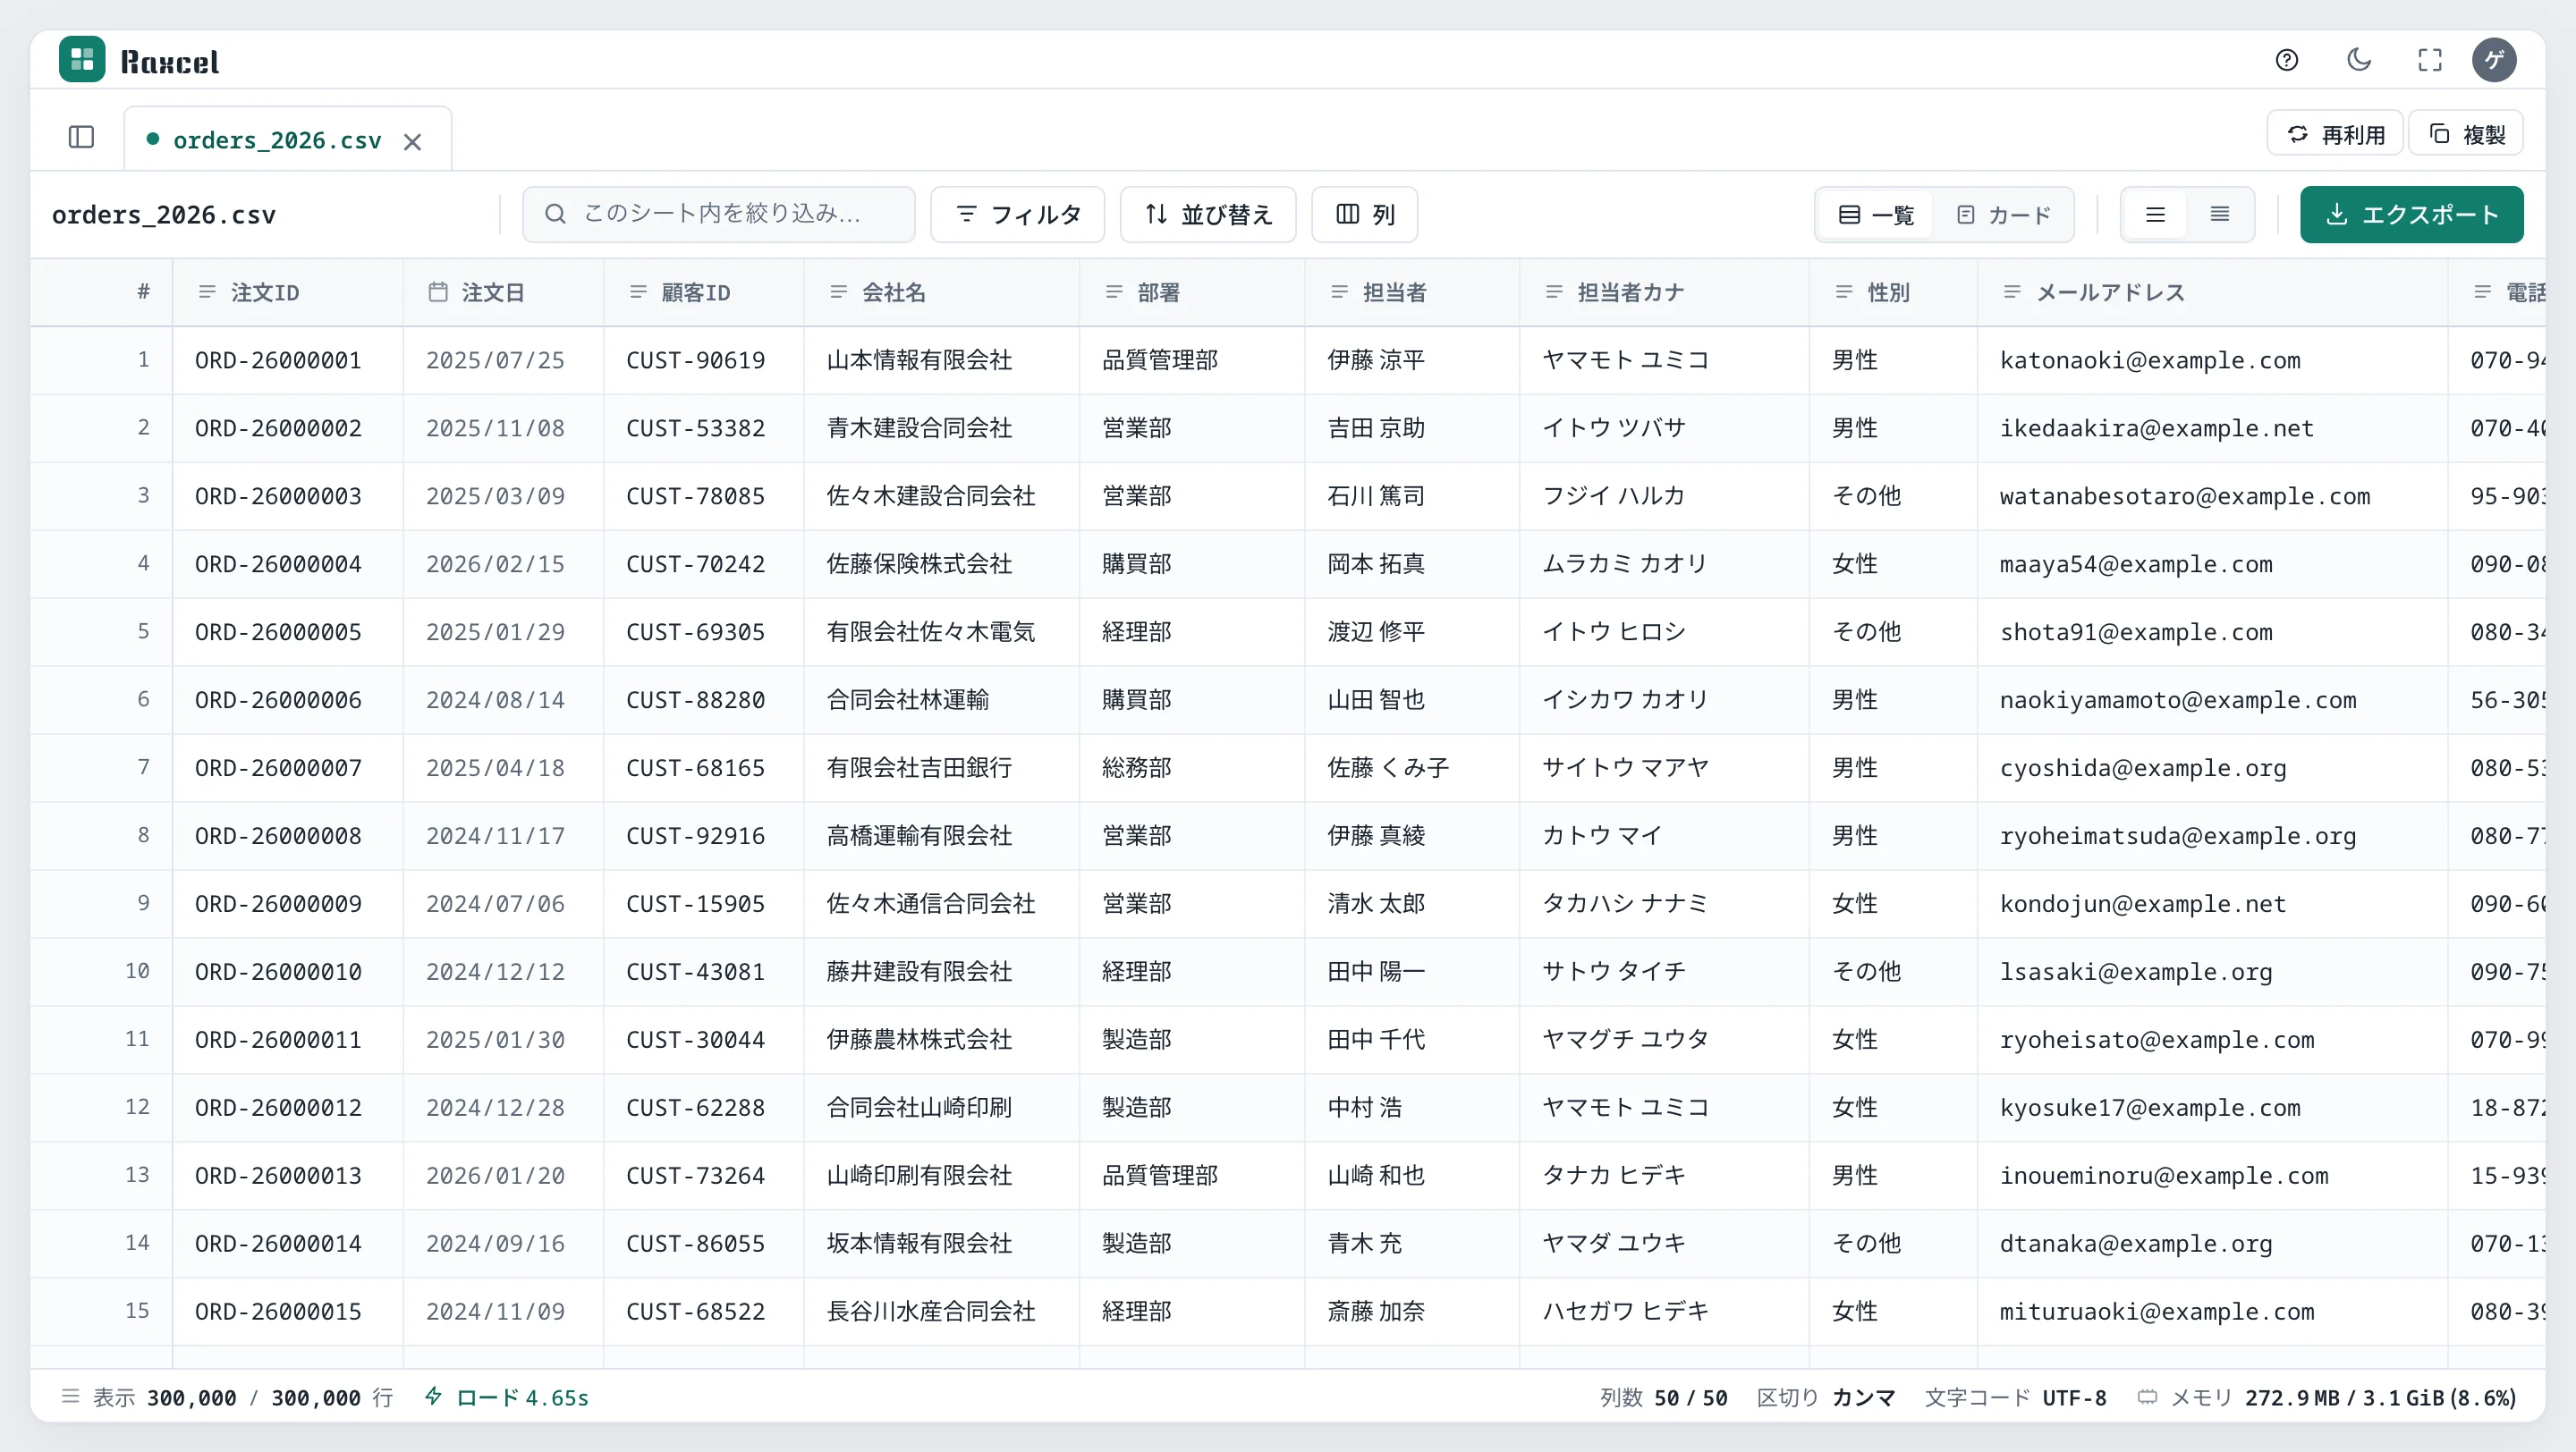Click the 文字コード UTF-8 status entry
Viewport: 2576px width, 1452px height.
2015,1398
